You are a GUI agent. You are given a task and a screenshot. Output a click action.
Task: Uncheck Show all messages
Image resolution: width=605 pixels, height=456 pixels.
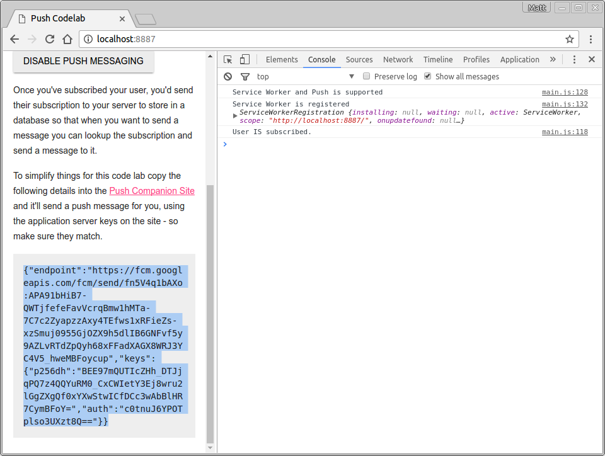point(428,76)
